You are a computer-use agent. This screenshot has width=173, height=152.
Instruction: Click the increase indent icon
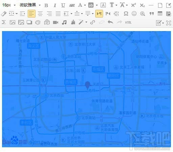tap(22, 14)
